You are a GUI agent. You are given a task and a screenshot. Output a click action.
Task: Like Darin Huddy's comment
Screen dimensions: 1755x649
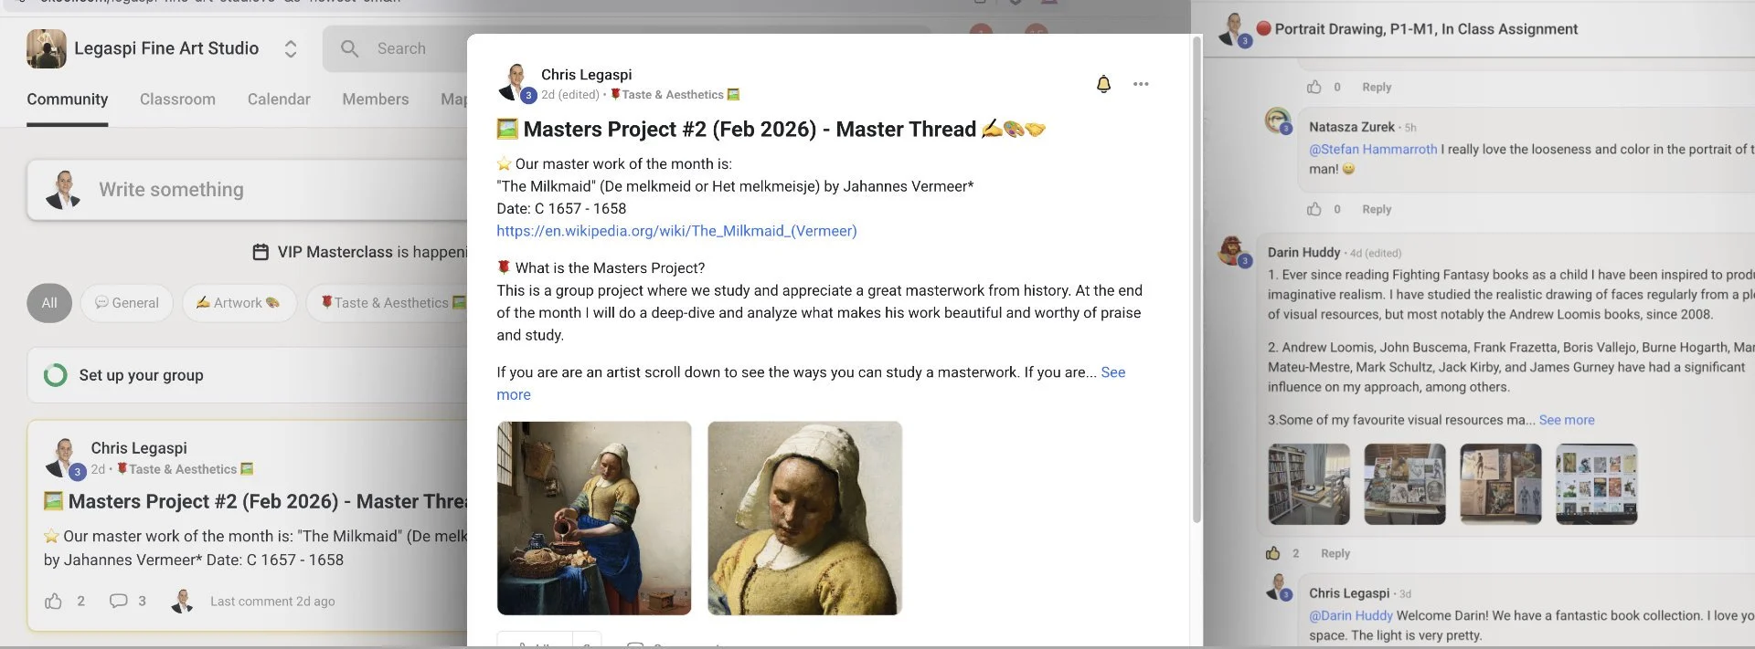click(x=1272, y=553)
